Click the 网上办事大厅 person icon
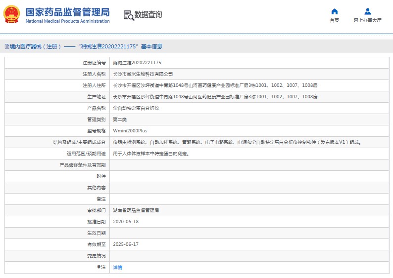The height and width of the screenshot is (278, 393). point(367,11)
